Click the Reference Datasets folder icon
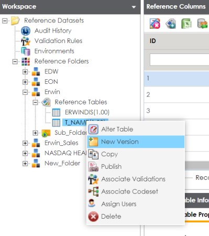209x236 pixels. pyautogui.click(x=15, y=20)
